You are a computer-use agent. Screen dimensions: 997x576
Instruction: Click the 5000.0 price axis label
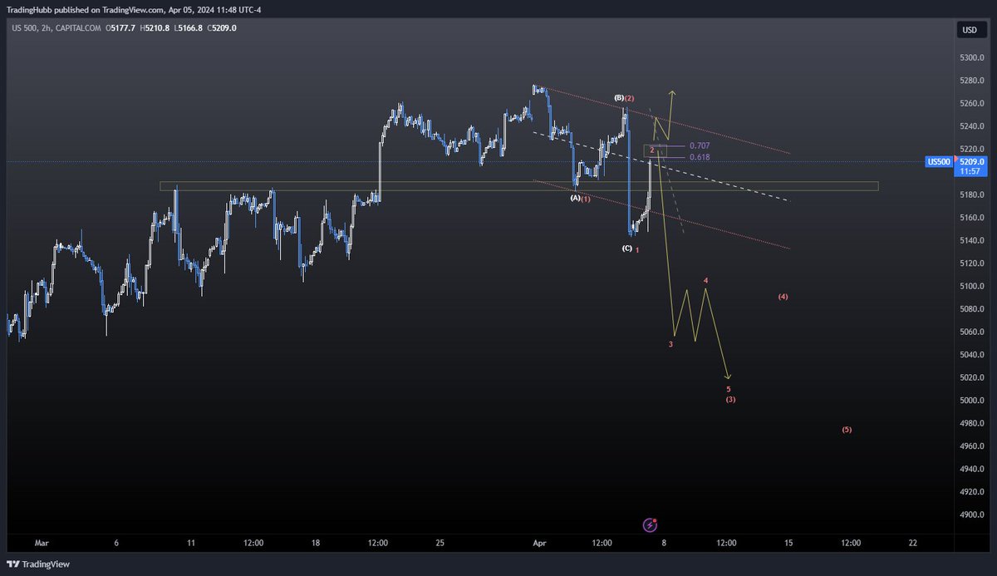pos(971,401)
